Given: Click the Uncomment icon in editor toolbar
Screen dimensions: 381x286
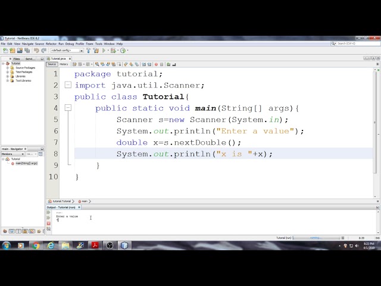Looking at the screenshot, I should pyautogui.click(x=174, y=64).
